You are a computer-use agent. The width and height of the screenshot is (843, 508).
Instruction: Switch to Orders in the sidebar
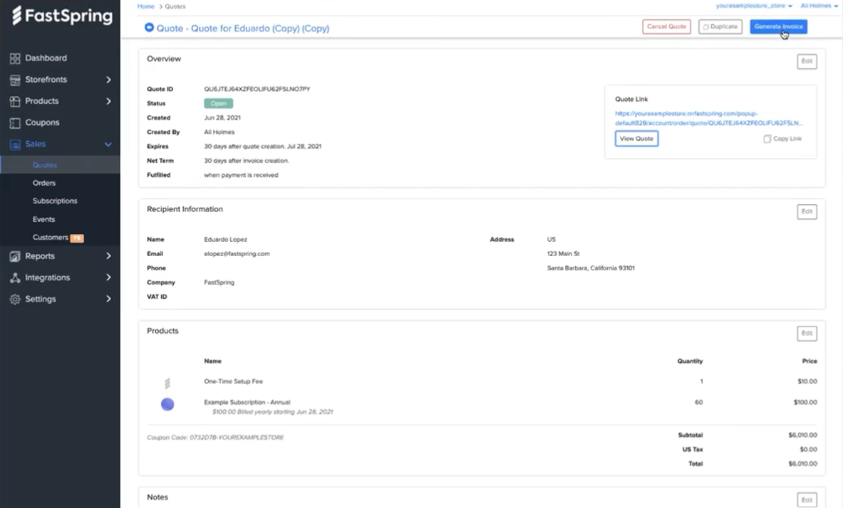[x=43, y=183]
